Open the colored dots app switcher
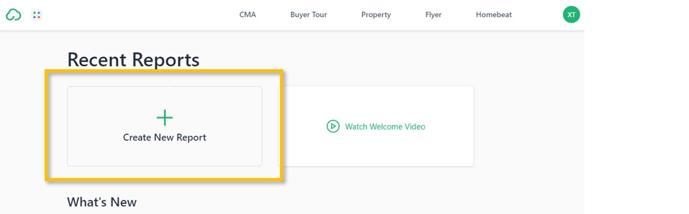 coord(37,15)
